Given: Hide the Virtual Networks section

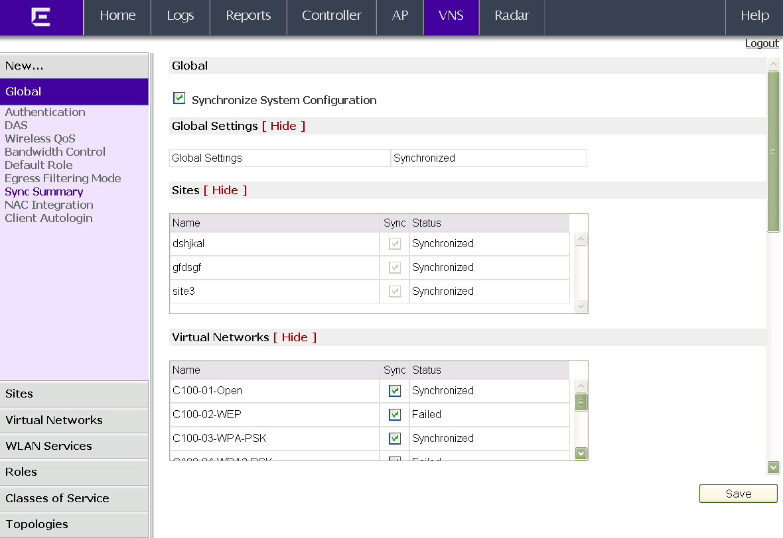Looking at the screenshot, I should [x=295, y=337].
